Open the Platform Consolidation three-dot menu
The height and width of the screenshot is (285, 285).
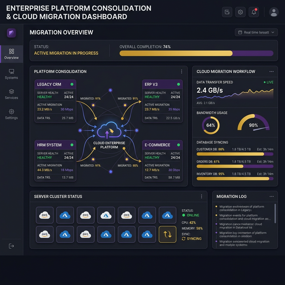click(x=181, y=71)
